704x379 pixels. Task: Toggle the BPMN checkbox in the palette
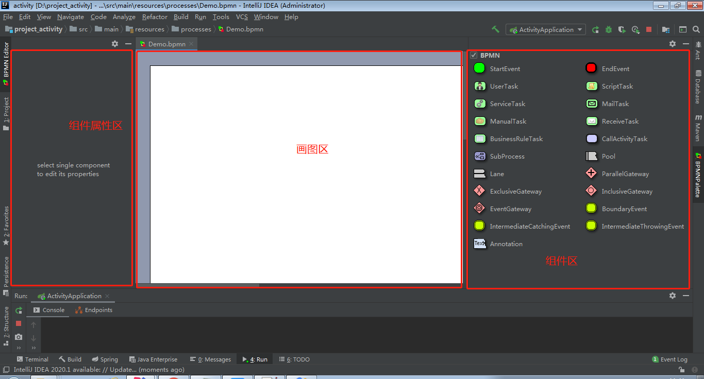tap(473, 55)
